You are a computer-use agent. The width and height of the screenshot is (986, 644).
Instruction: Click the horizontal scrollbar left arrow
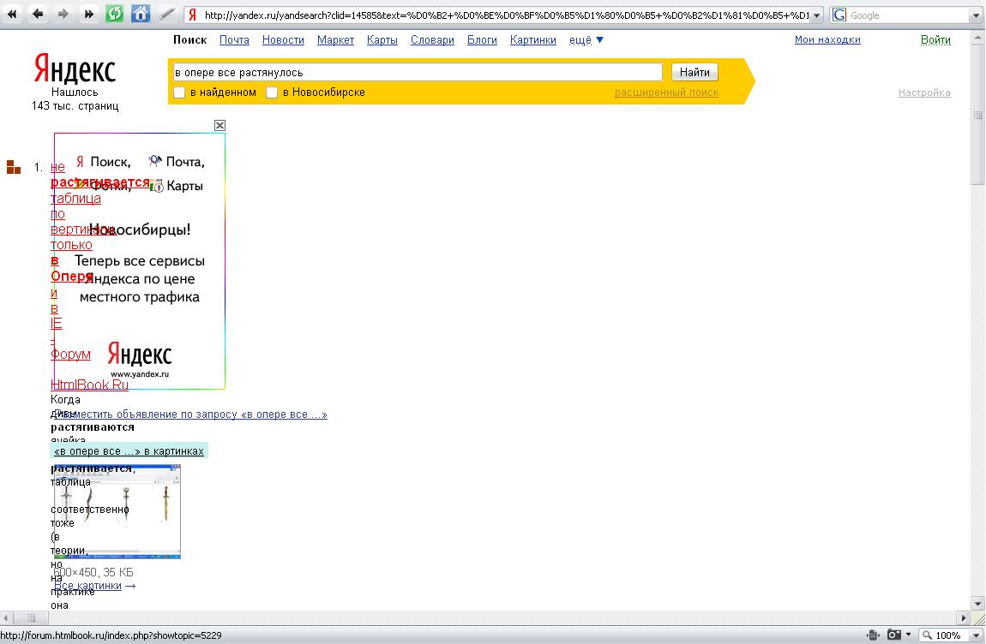tap(6, 617)
